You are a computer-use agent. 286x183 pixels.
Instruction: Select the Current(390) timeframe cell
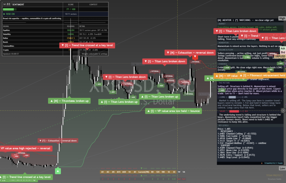pos(144,172)
